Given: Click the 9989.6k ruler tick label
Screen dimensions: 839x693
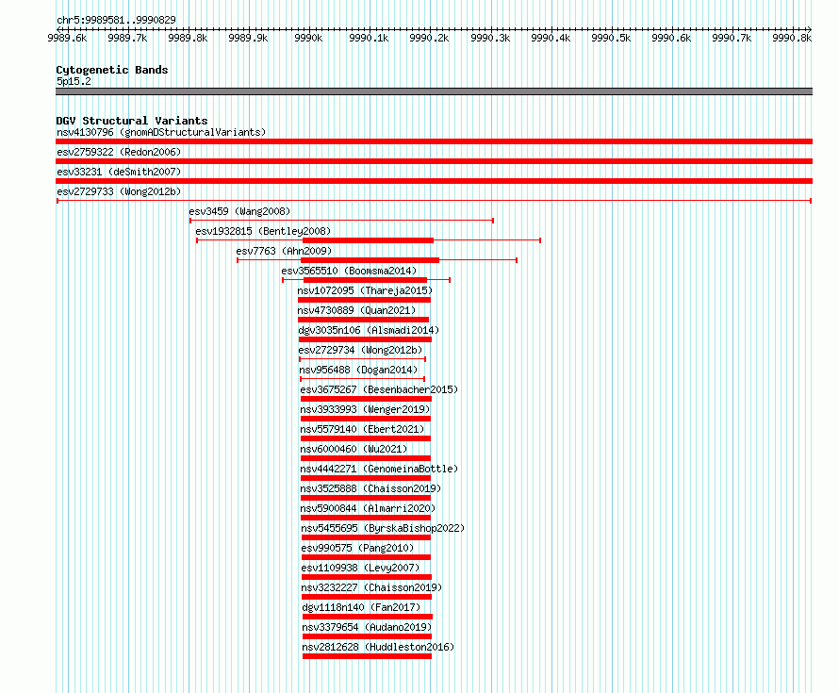Looking at the screenshot, I should coord(67,38).
